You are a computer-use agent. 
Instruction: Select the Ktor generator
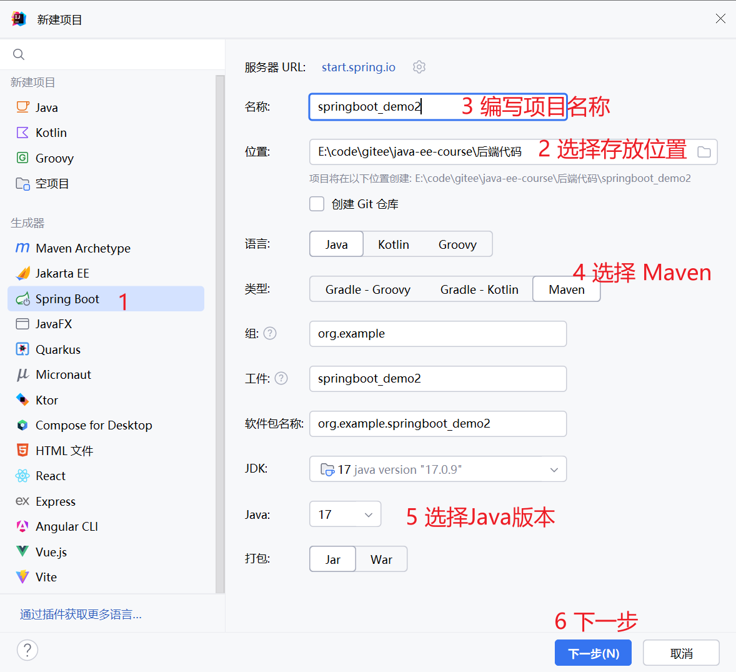point(47,399)
